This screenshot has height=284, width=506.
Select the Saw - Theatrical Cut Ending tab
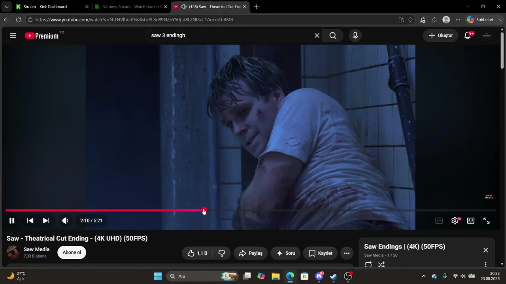[x=210, y=7]
